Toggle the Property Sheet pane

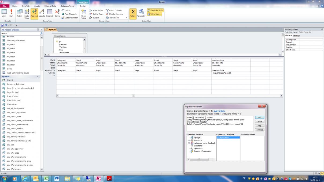click(x=155, y=10)
